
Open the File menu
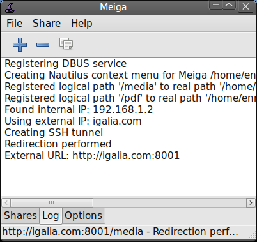14,23
